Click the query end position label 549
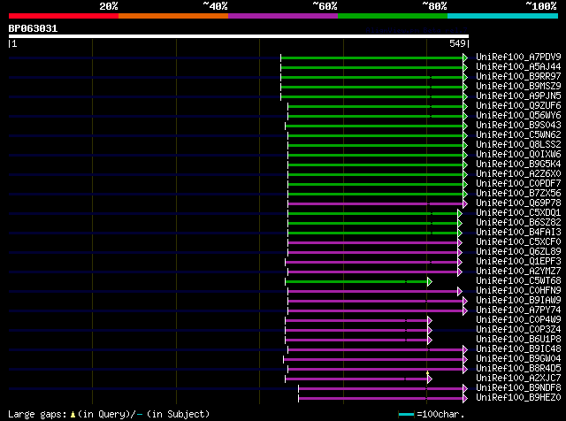The image size is (566, 421). point(457,43)
